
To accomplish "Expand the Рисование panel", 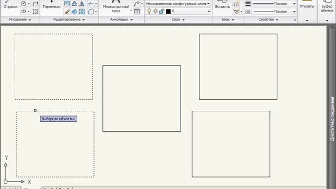I will coord(20,19).
